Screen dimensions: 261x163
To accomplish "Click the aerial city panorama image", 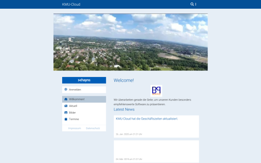I will pos(130,42).
